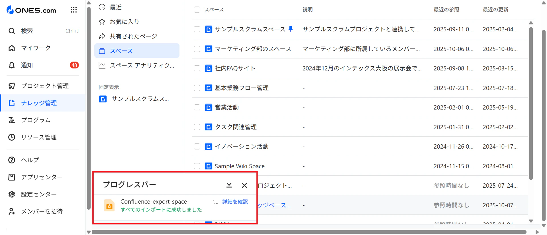Viewport: 547px width, 235px height.
Task: Click the 営業活動 space icon
Action: pos(209,108)
